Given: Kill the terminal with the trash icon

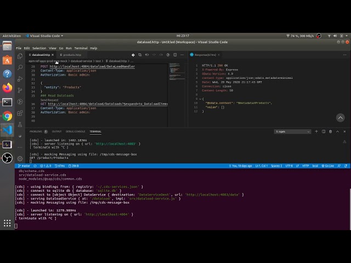Looking at the screenshot, I should (330, 131).
